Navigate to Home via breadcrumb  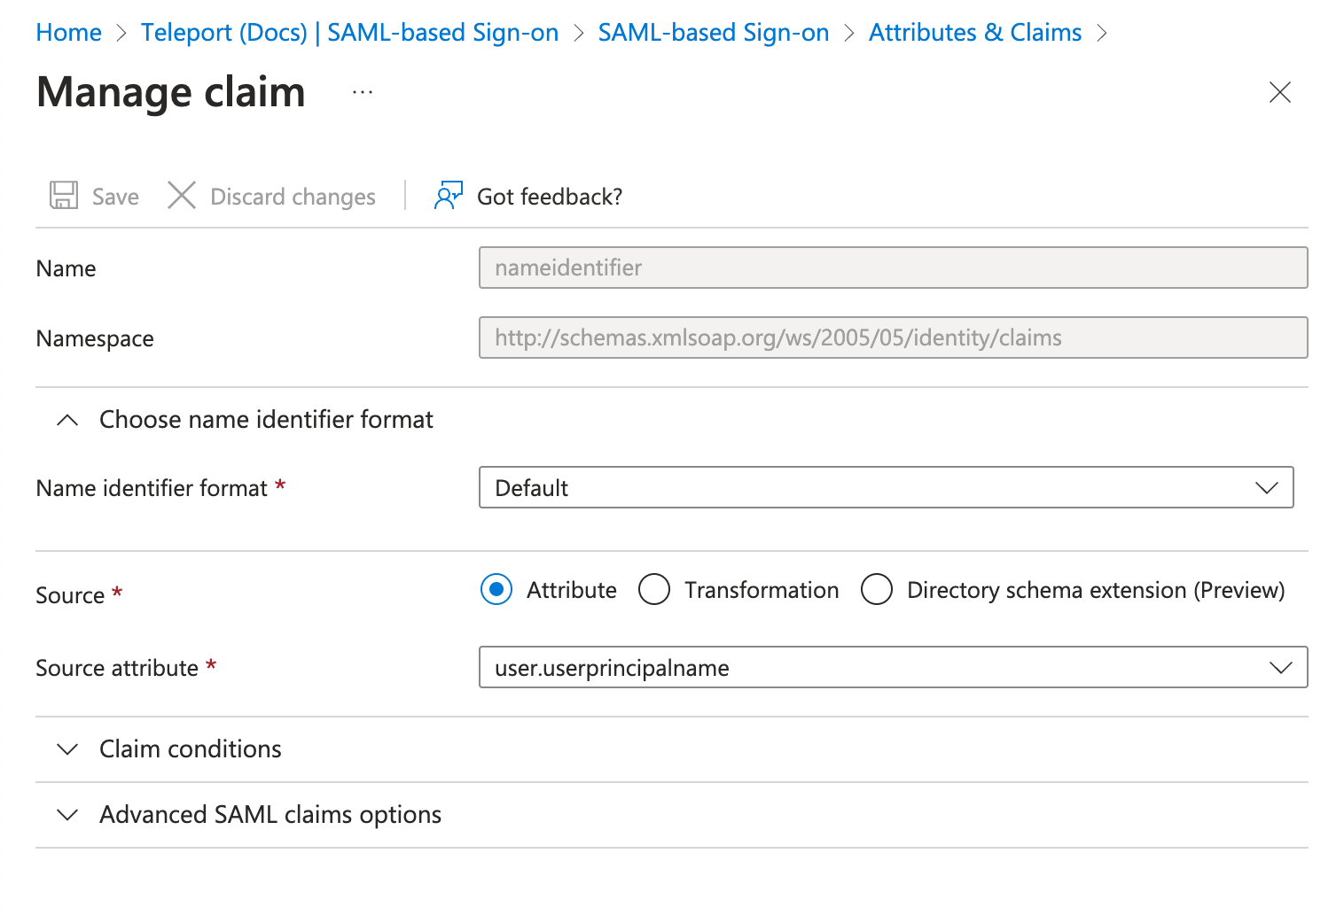coord(68,32)
